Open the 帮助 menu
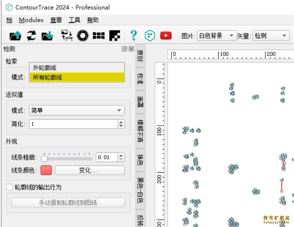This screenshot has width=294, height=227. (x=93, y=20)
